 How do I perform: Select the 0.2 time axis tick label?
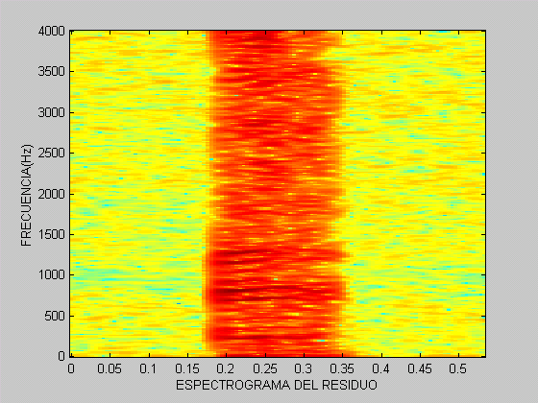[x=226, y=369]
